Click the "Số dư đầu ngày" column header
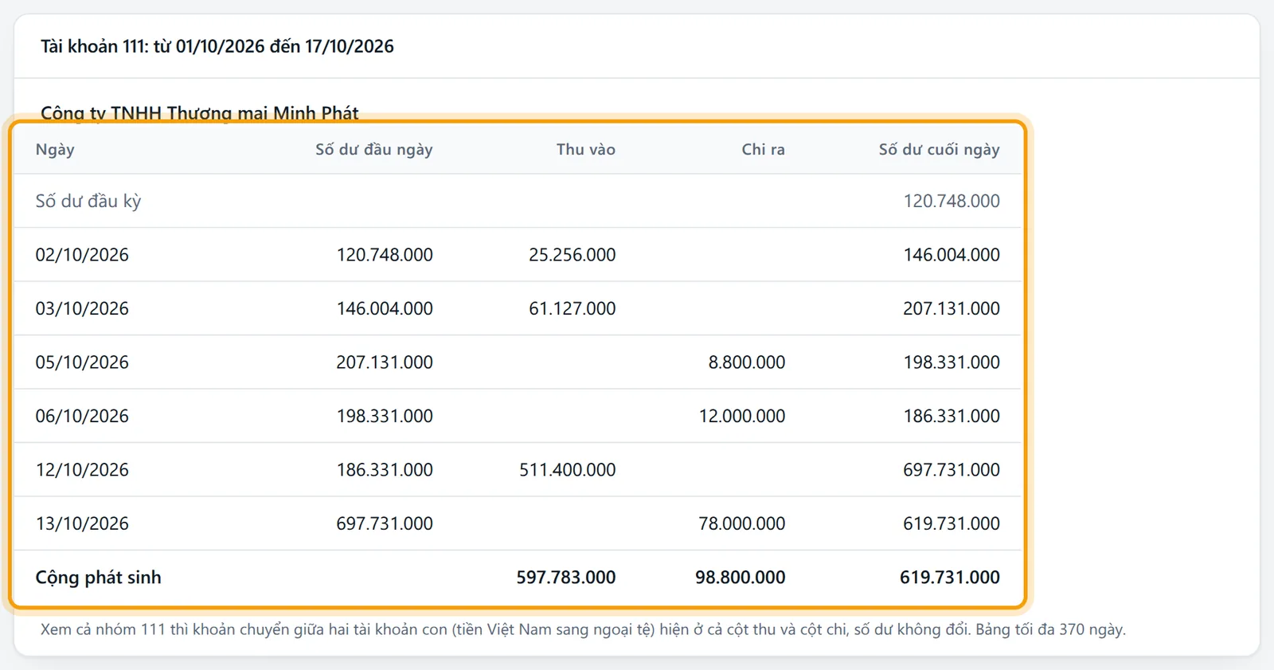Screen dimensions: 1274x670 (374, 149)
